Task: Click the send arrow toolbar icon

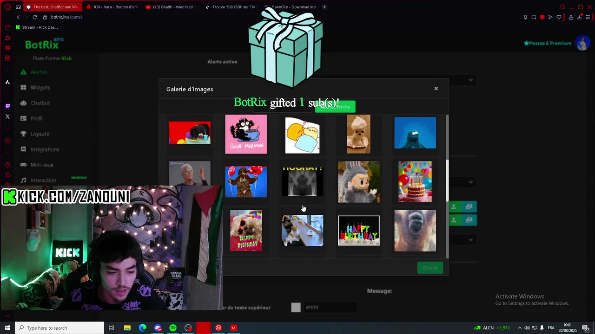Action: [x=550, y=17]
